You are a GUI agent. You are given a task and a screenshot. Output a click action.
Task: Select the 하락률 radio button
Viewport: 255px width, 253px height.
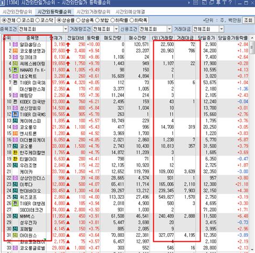(x=112, y=20)
